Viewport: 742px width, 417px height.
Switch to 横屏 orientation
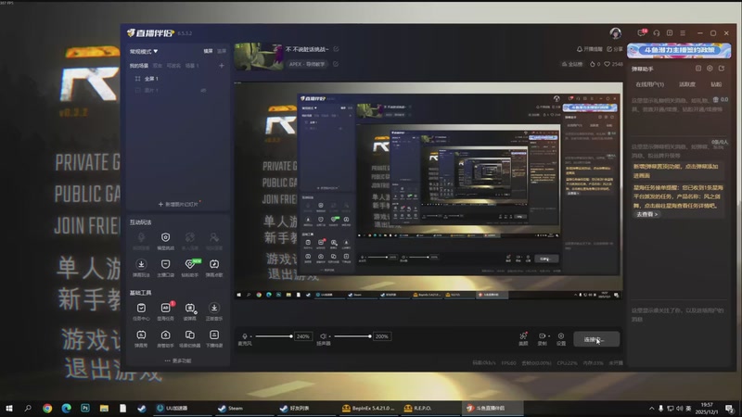tap(208, 51)
